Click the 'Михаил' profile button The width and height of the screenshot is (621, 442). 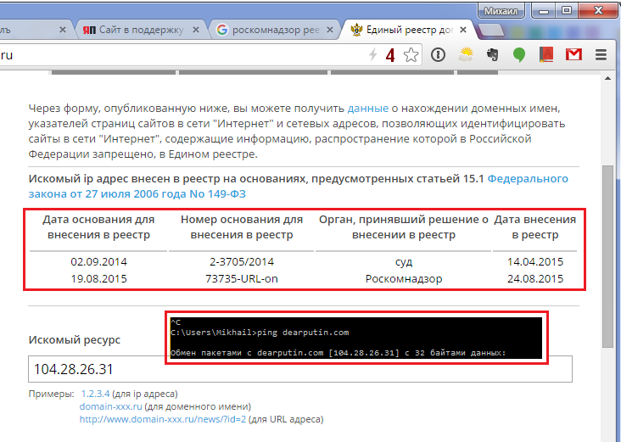point(501,11)
